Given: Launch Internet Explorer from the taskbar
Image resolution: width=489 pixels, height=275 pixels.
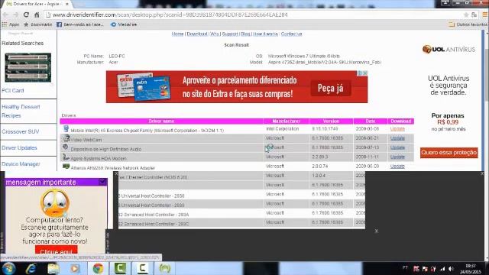Looking at the screenshot, I should pyautogui.click(x=31, y=268).
